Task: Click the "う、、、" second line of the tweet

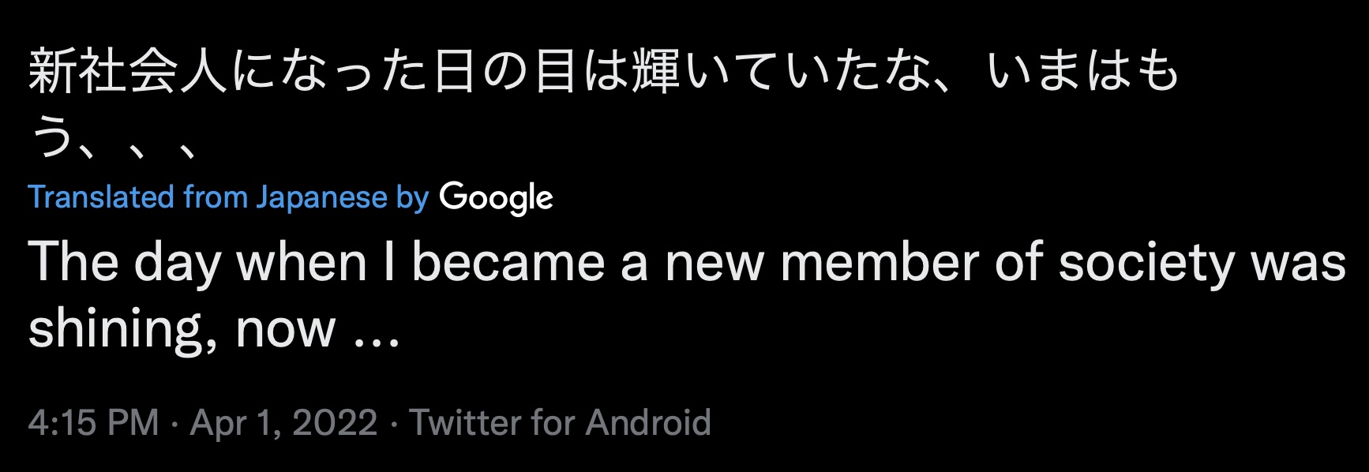Action: 113,140
